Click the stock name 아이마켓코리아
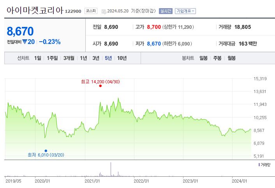This screenshot has height=188, width=275. point(35,11)
